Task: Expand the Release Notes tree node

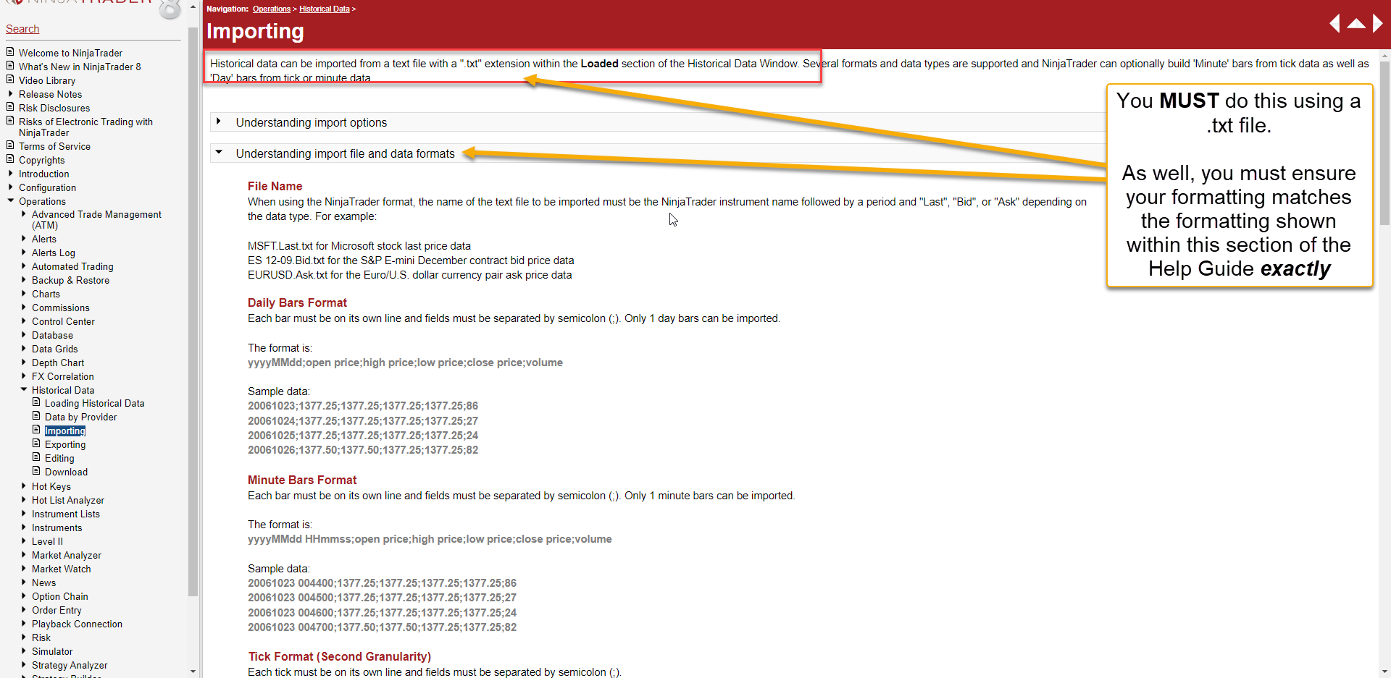Action: 11,94
